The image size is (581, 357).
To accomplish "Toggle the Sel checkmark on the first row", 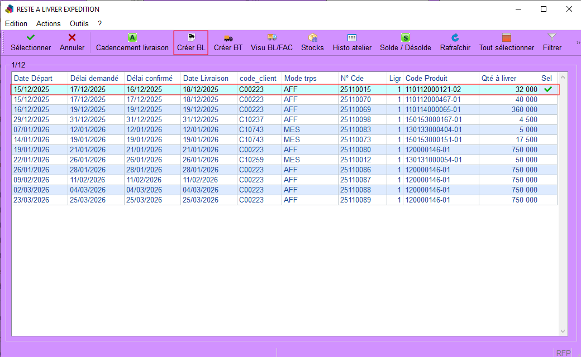I will pyautogui.click(x=548, y=89).
